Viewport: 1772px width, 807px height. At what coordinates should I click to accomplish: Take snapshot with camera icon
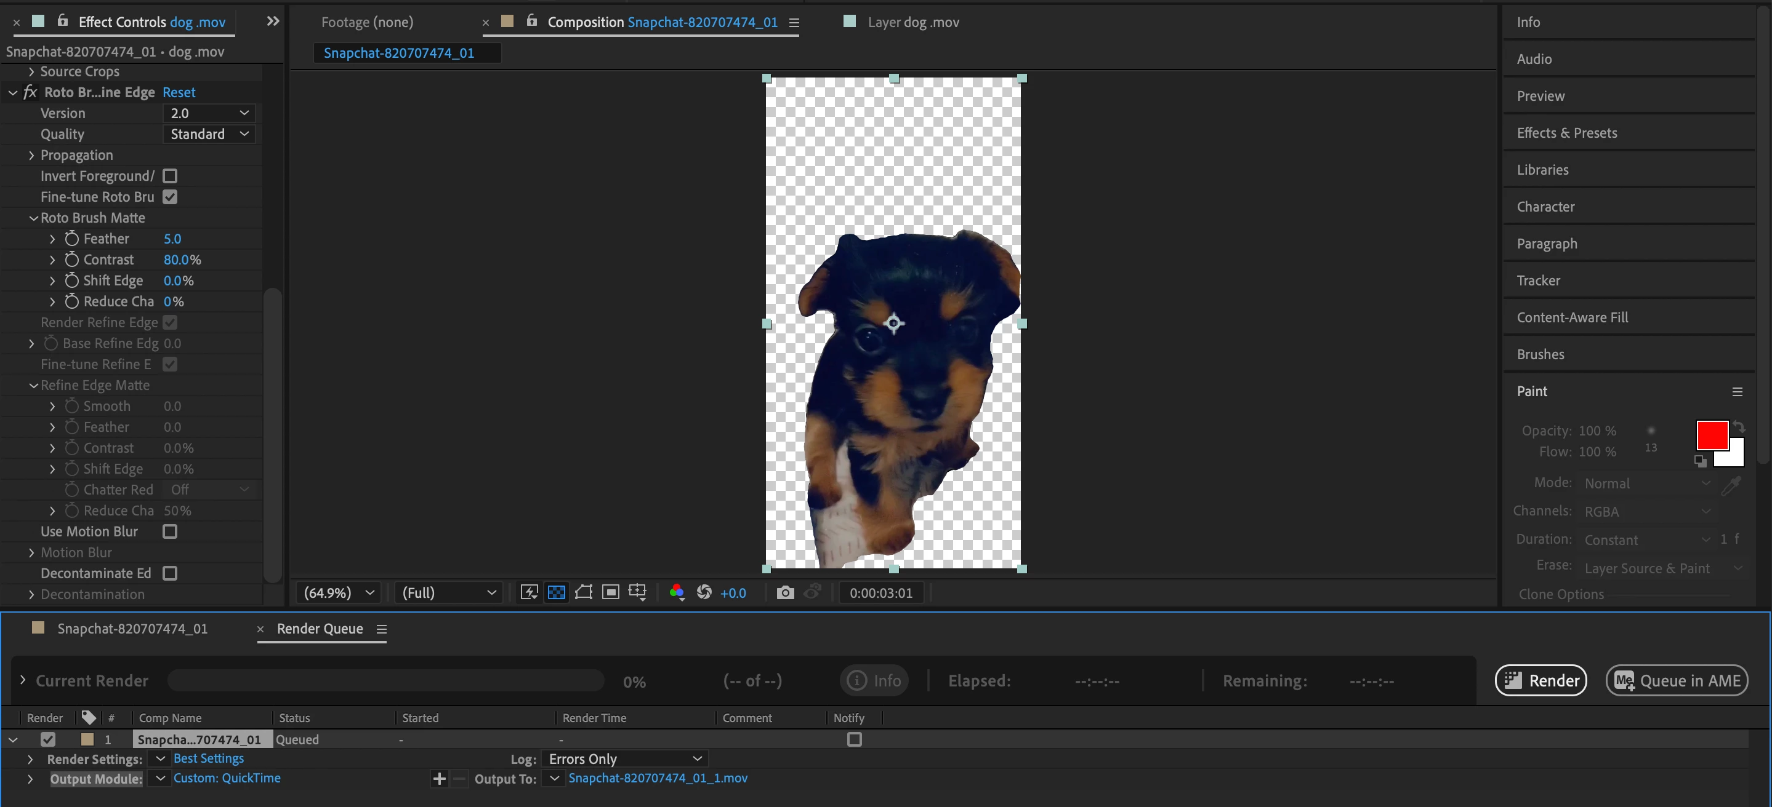(785, 592)
